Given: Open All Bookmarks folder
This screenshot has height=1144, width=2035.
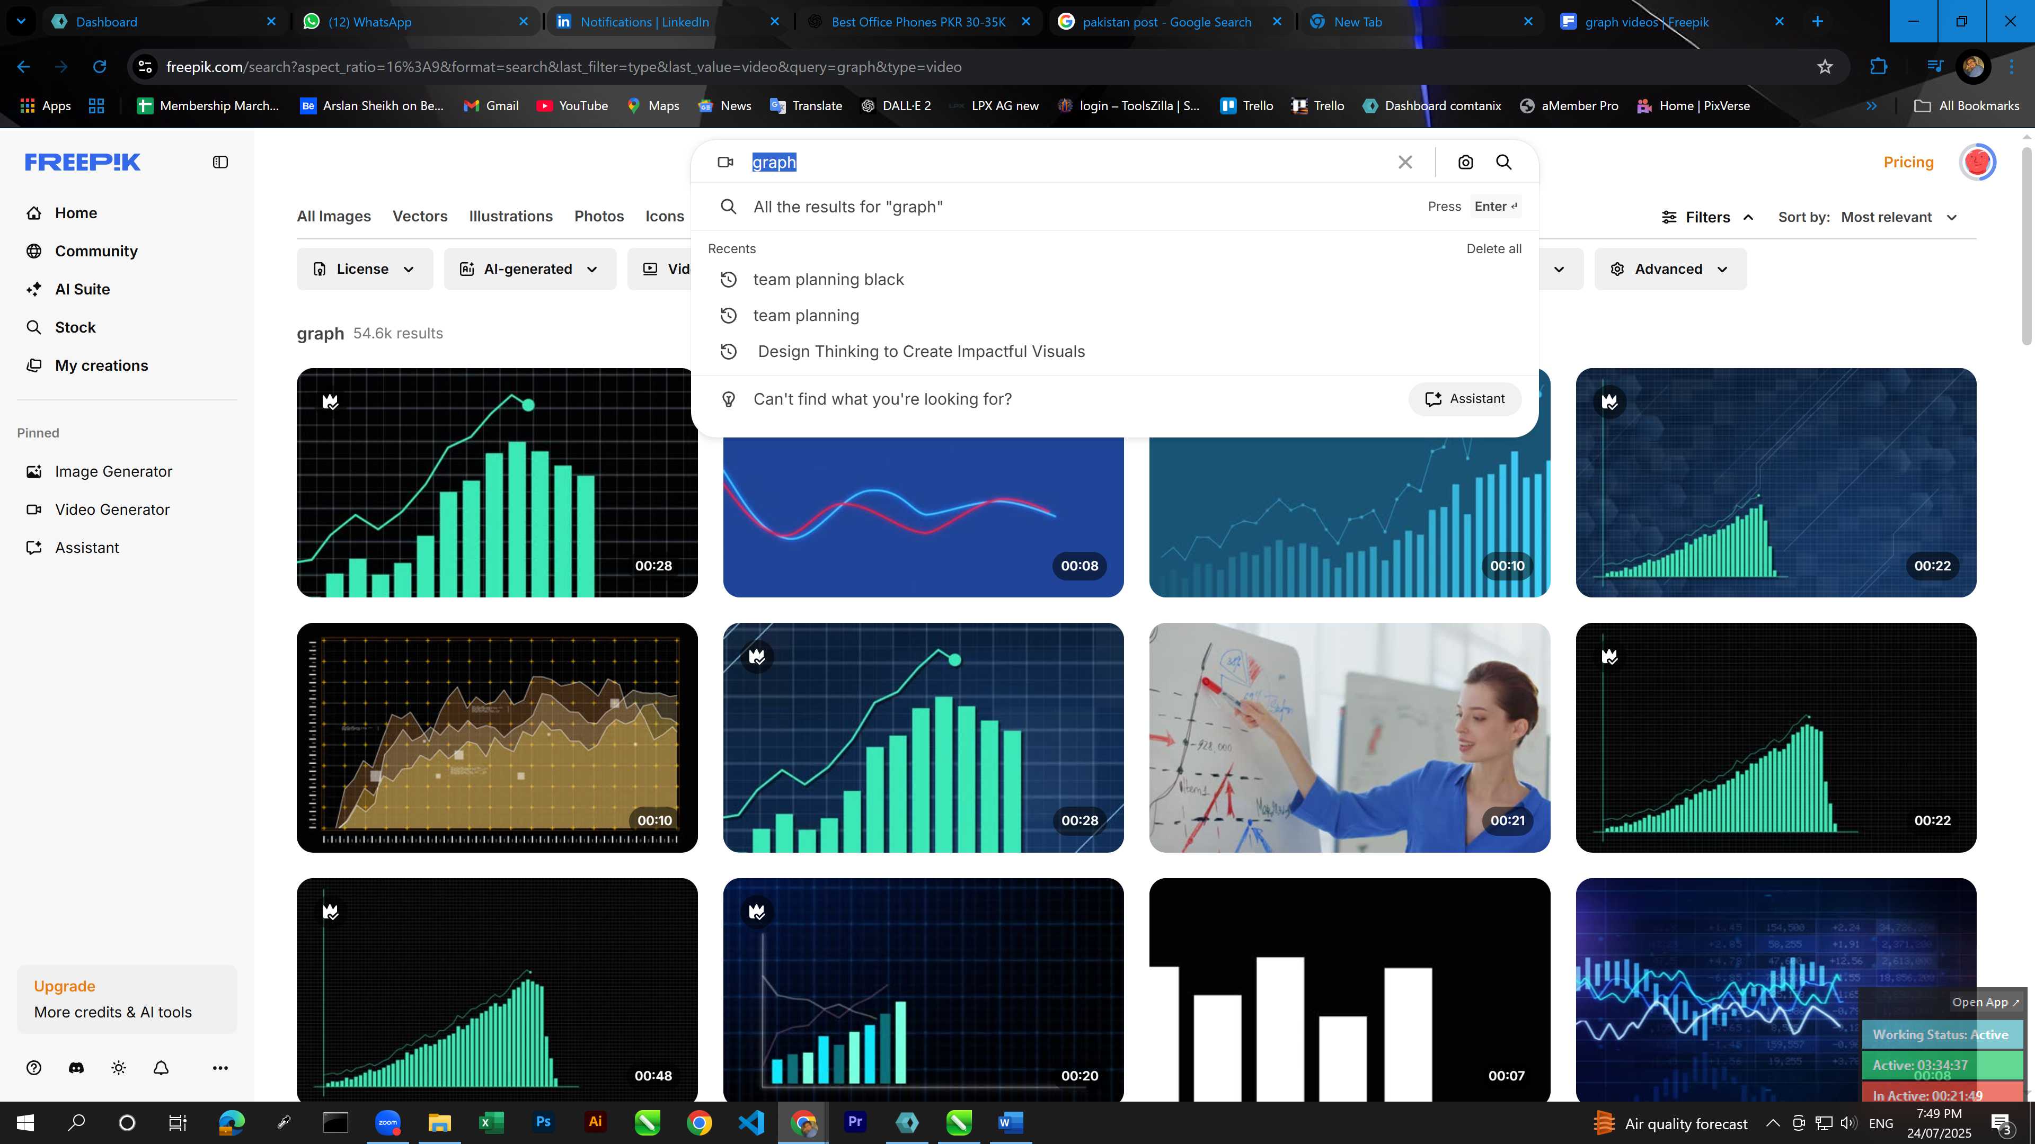Looking at the screenshot, I should pos(1967,106).
